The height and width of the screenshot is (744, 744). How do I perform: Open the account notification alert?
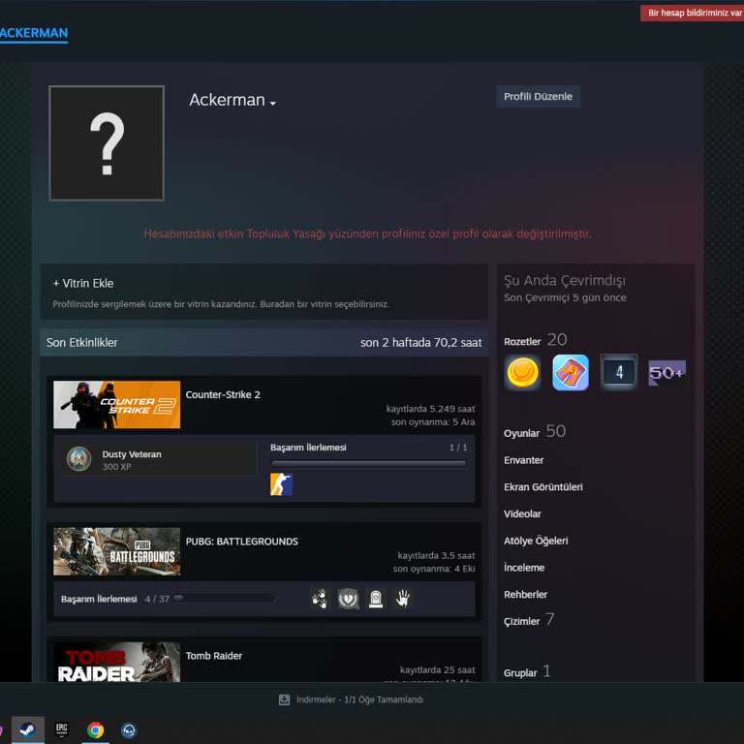pyautogui.click(x=693, y=13)
